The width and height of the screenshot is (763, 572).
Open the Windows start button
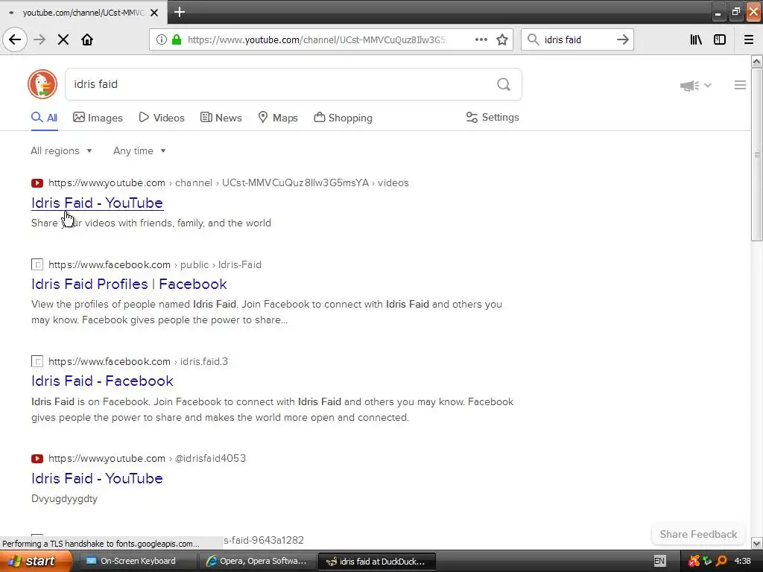[x=35, y=561]
